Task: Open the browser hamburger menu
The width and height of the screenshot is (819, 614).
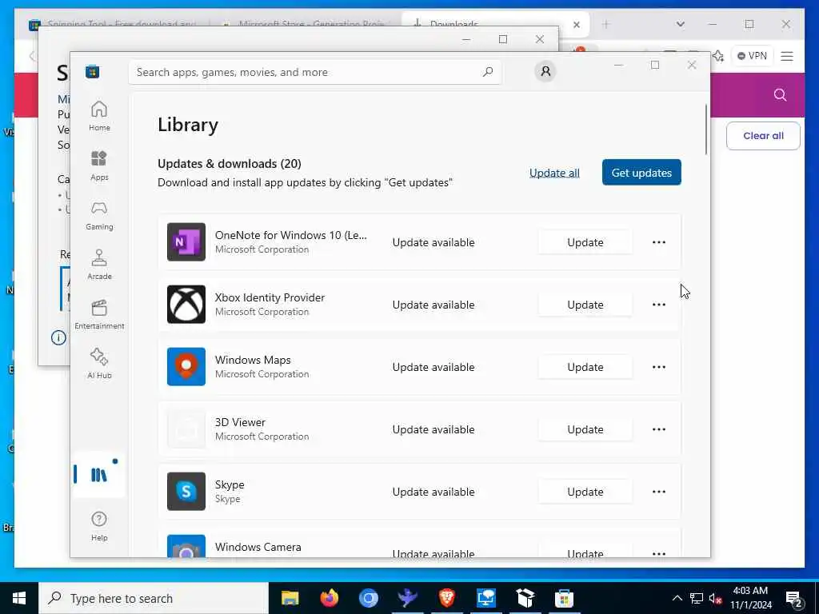Action: 787,56
